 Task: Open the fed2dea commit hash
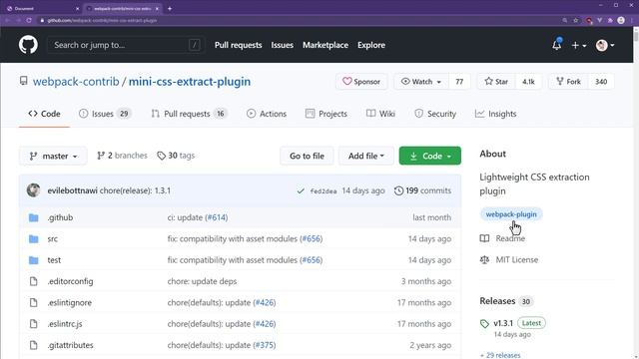323,190
